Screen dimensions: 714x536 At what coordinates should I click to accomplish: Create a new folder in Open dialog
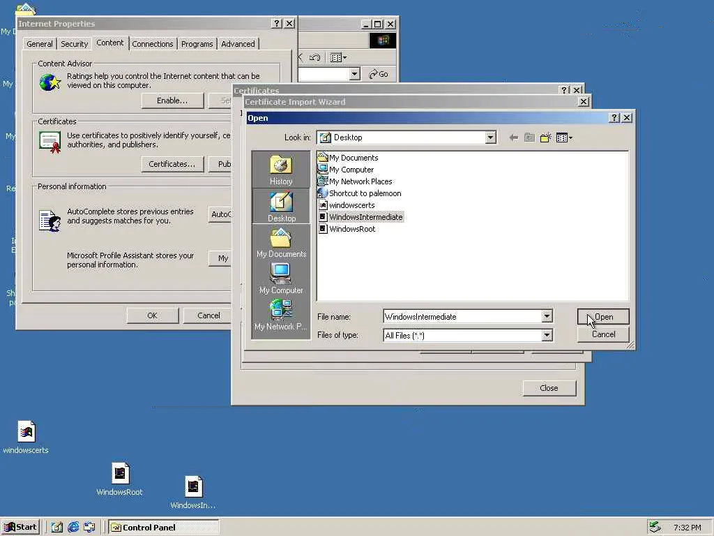coord(545,137)
